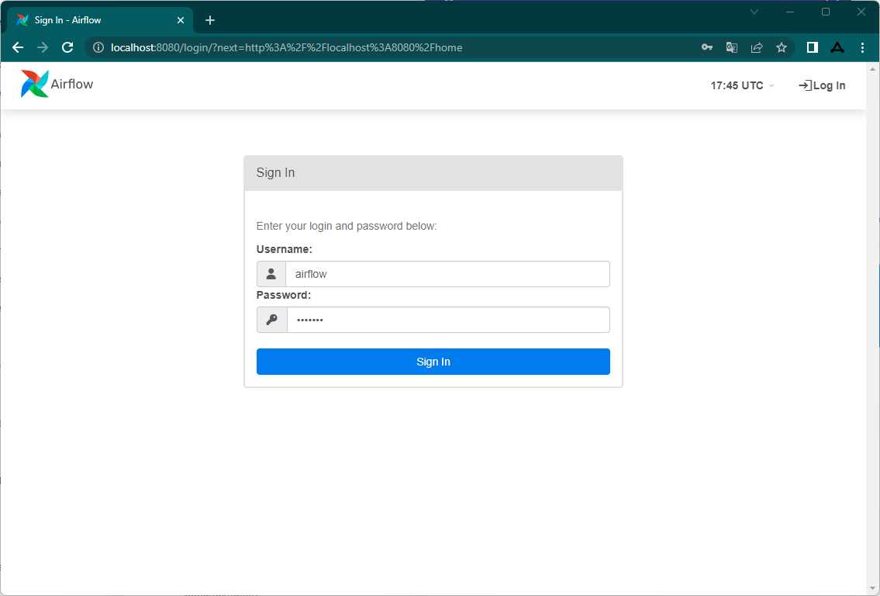The image size is (880, 596).
Task: Click the Airflow pinwheel logo
Action: point(34,84)
